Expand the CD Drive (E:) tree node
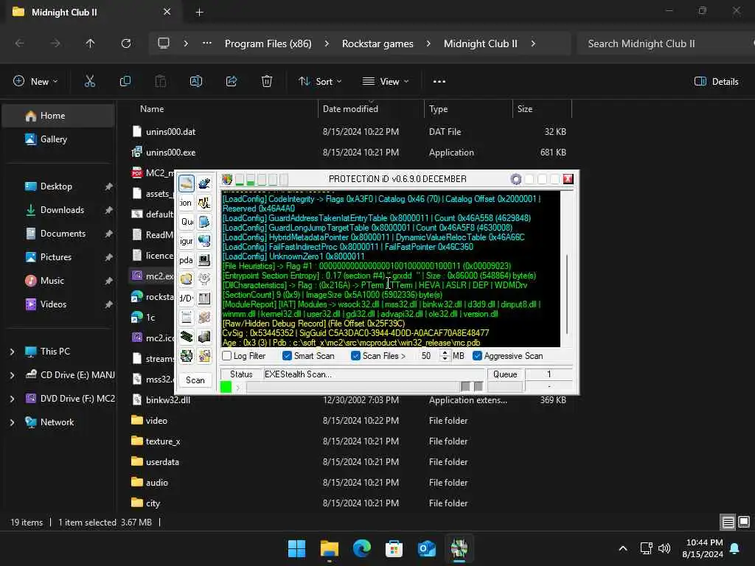The height and width of the screenshot is (566, 755). pyautogui.click(x=12, y=375)
